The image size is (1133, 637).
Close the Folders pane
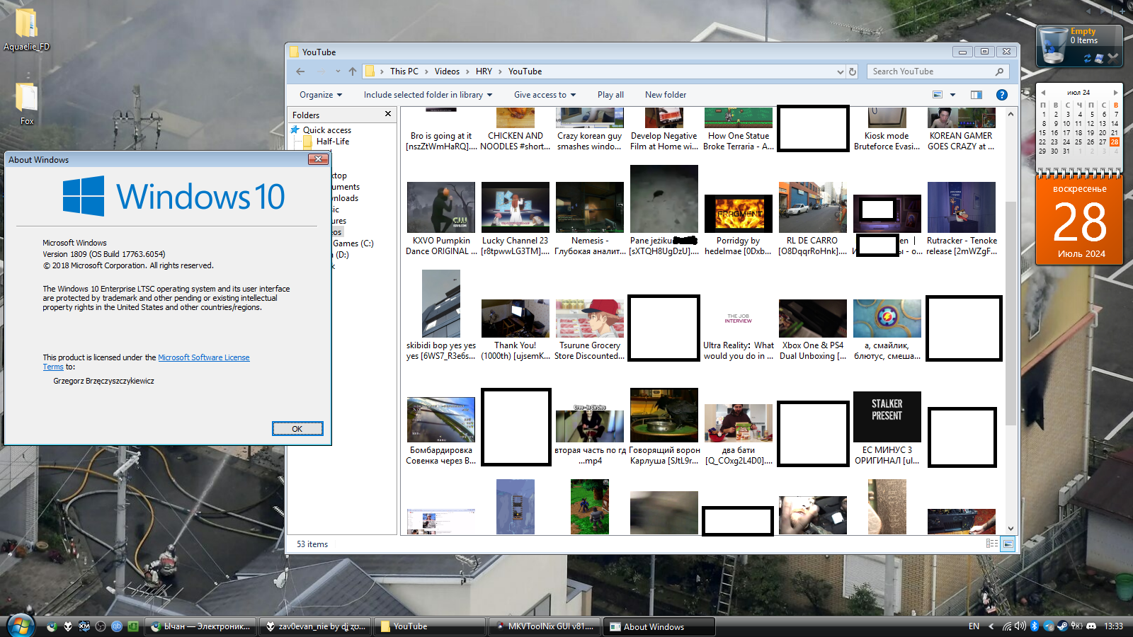387,114
